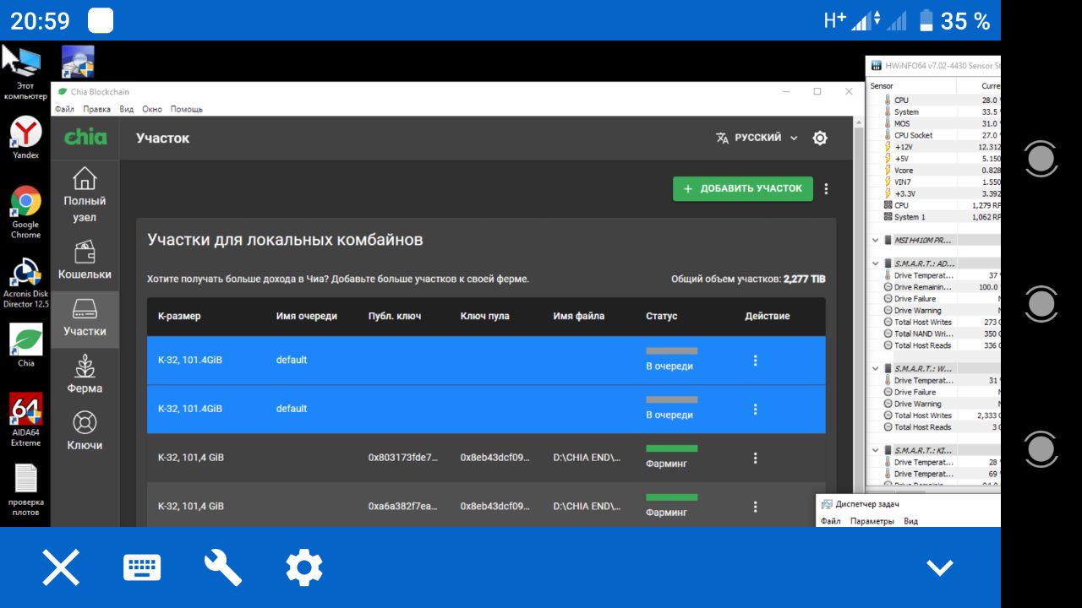Open the Окно menu in Chia
Image resolution: width=1082 pixels, height=608 pixels.
pyautogui.click(x=152, y=109)
